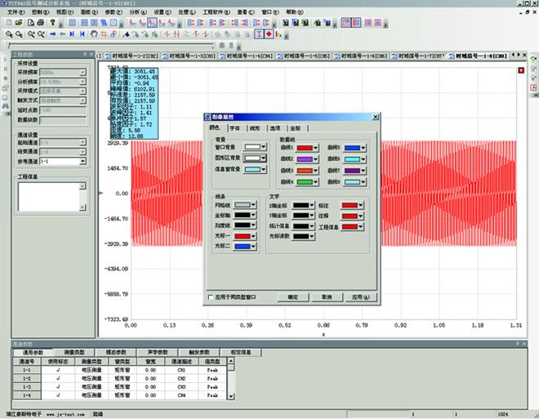
Task: Click the zoom in magnifier icon
Action: coord(8,35)
